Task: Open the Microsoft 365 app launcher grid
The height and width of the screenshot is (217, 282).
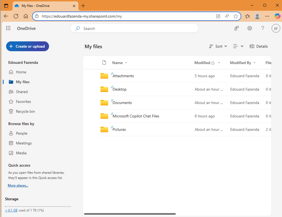Action: click(x=8, y=28)
